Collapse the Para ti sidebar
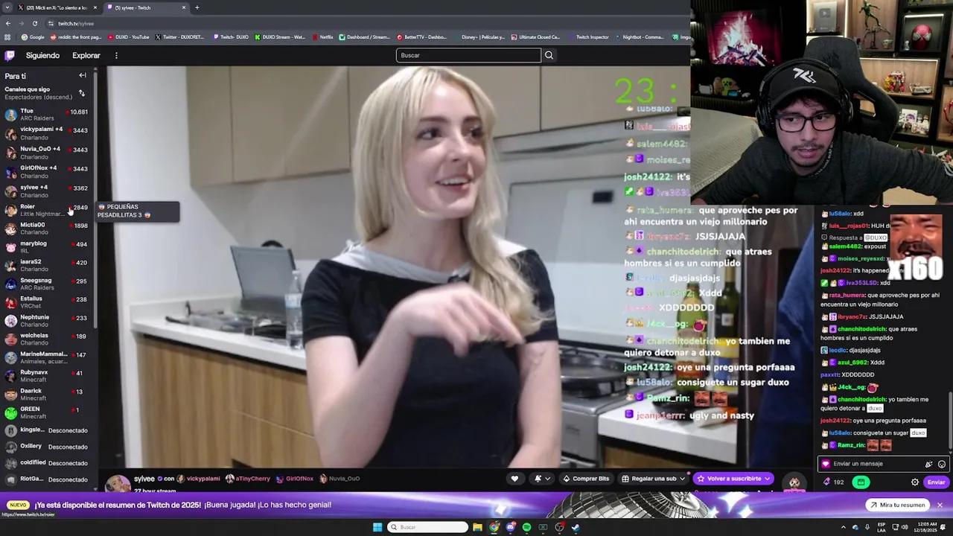 [83, 75]
